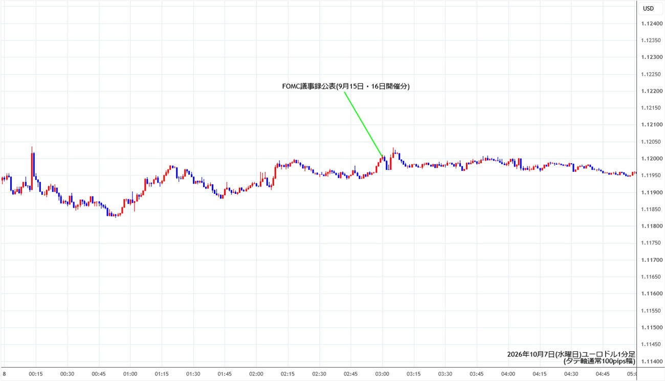Click the 00:45 time axis label
The height and width of the screenshot is (381, 665).
99,374
